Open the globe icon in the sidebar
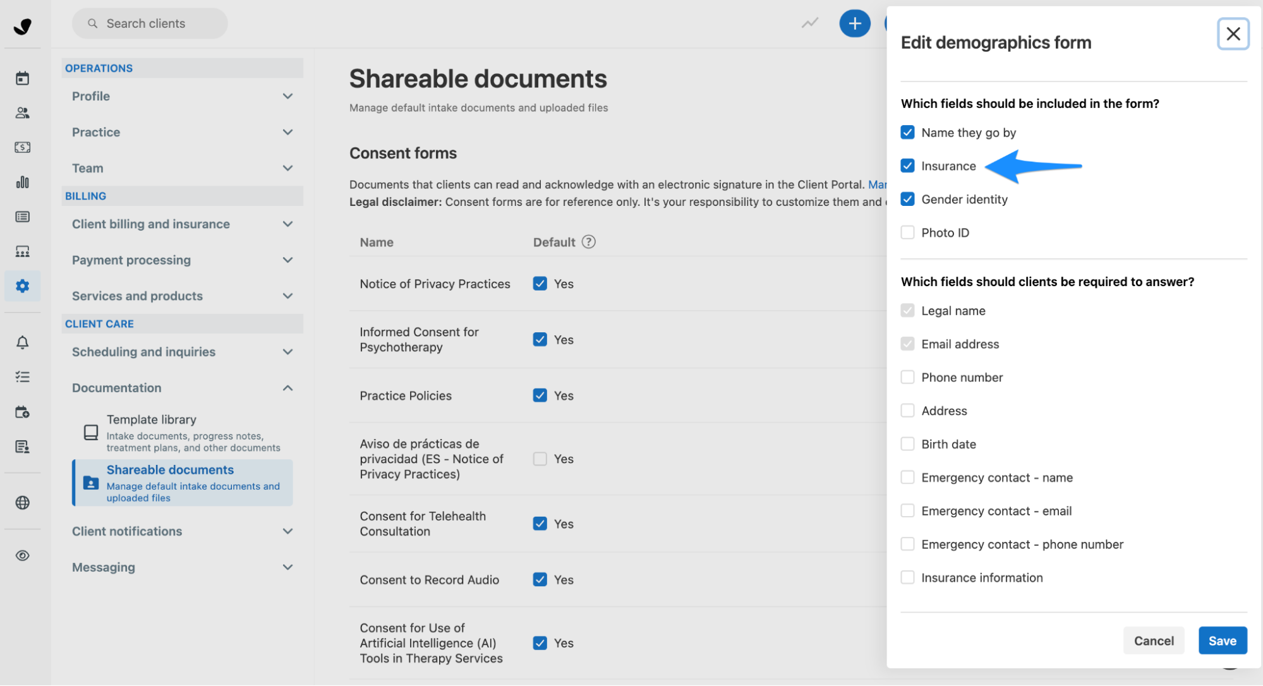Screen dimensions: 1263x686 click(22, 503)
